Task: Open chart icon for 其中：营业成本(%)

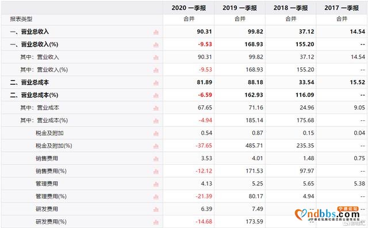Action: click(156, 121)
